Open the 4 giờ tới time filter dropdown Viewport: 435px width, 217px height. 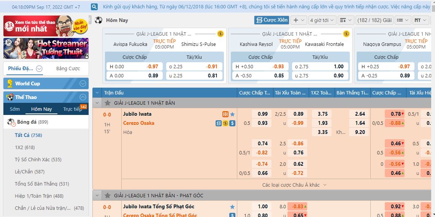[322, 20]
